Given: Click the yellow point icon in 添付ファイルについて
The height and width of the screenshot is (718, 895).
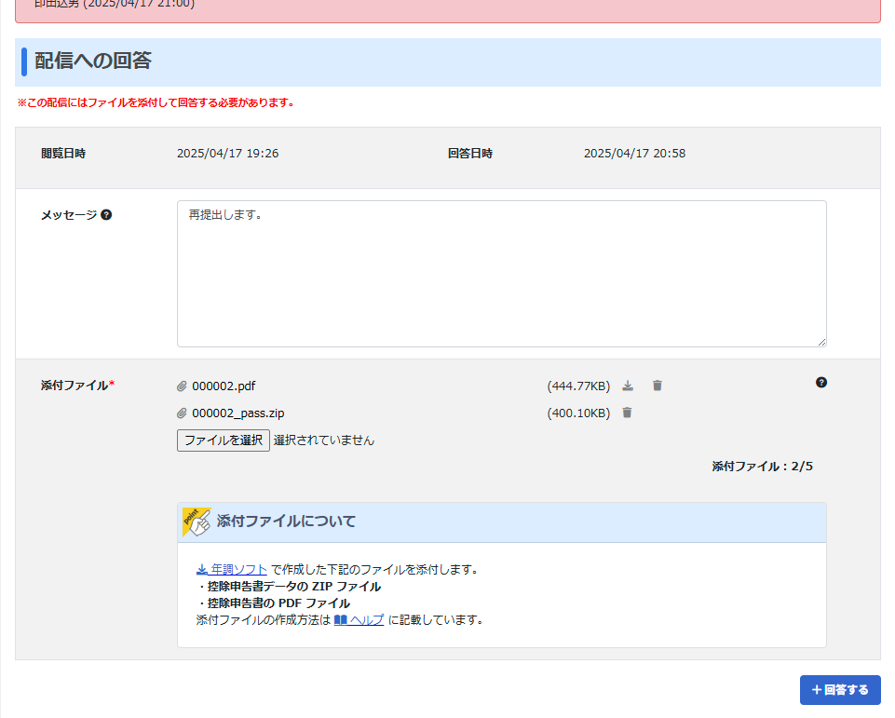Looking at the screenshot, I should (196, 522).
